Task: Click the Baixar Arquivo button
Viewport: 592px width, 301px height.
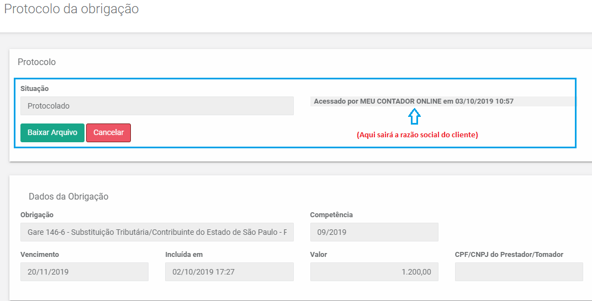Action: tap(52, 133)
